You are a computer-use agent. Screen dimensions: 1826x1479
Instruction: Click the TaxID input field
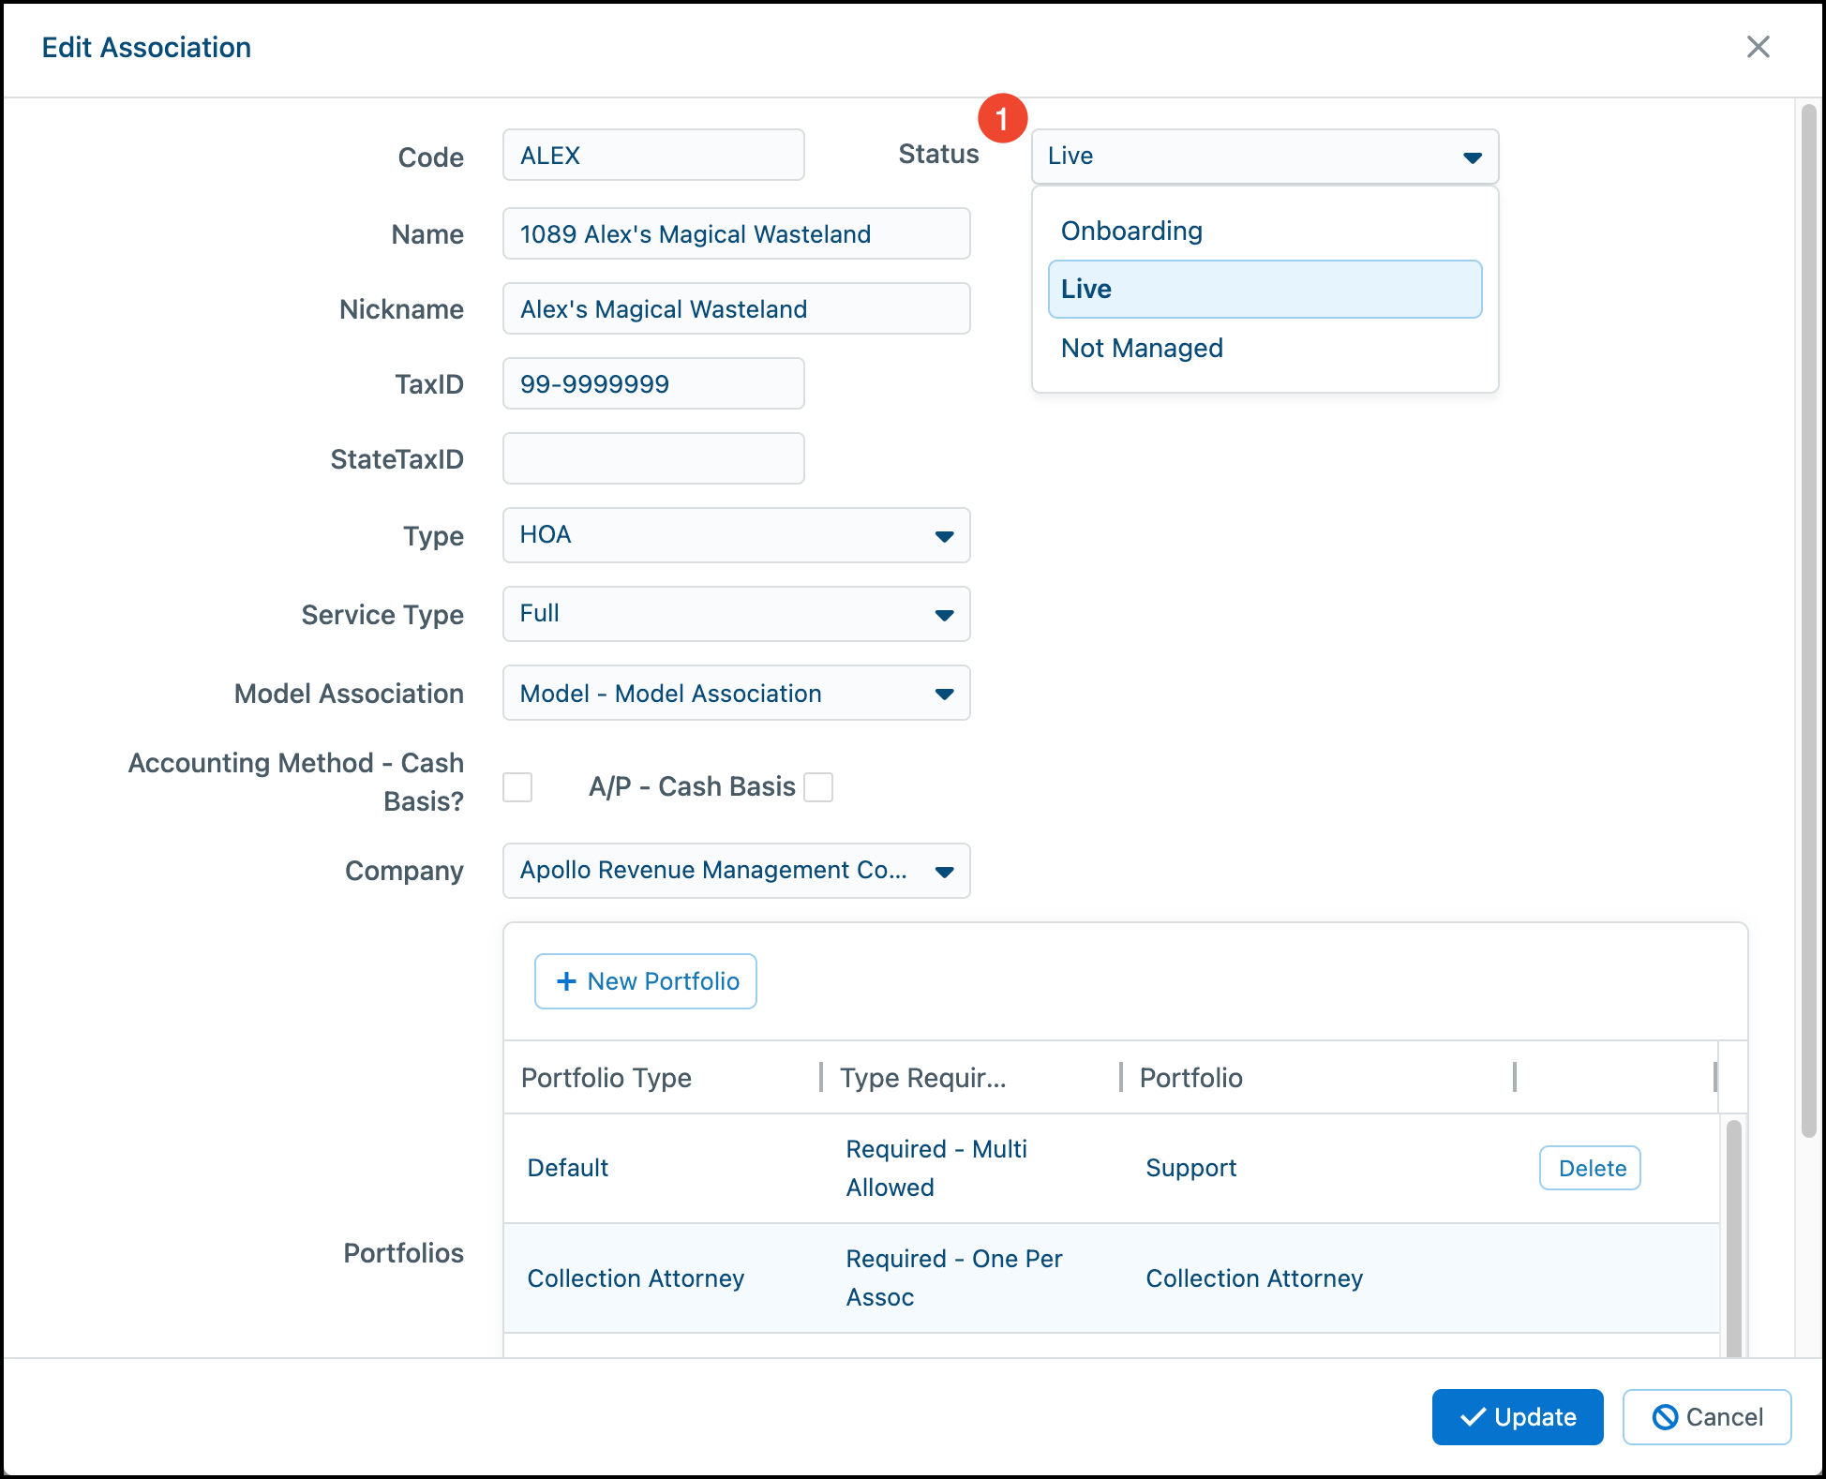[x=653, y=384]
